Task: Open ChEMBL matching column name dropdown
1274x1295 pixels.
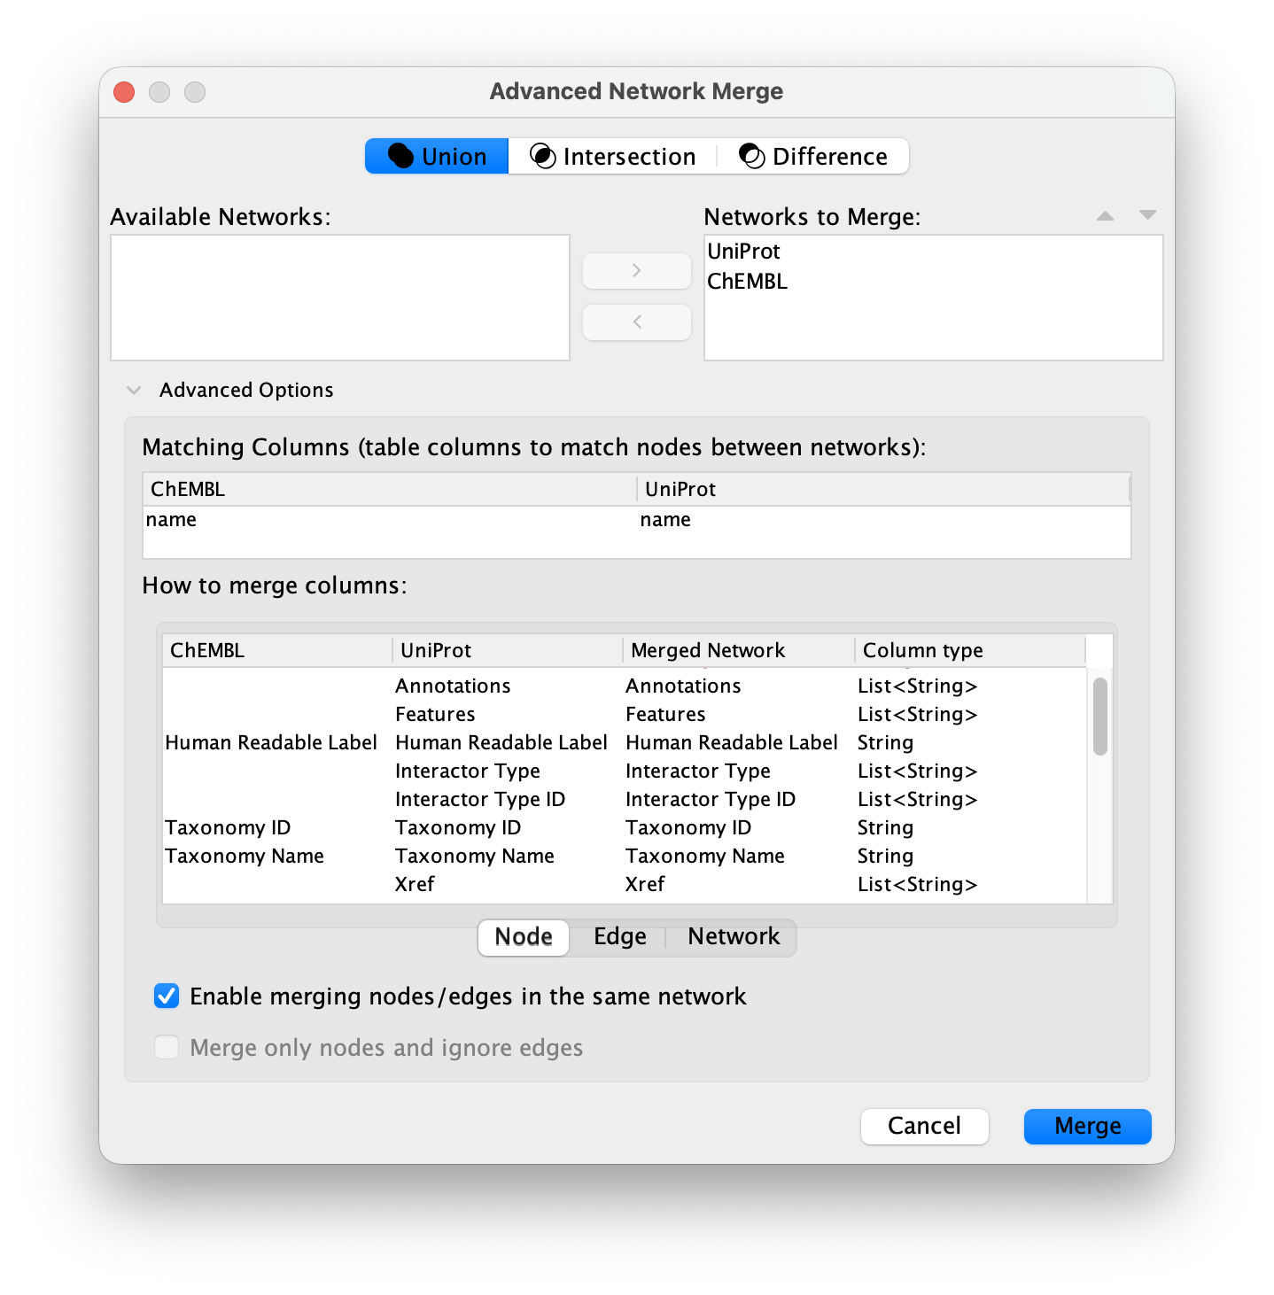Action: (x=389, y=520)
